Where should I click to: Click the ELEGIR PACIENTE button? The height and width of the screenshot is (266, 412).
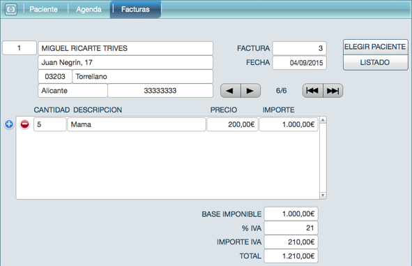point(375,47)
